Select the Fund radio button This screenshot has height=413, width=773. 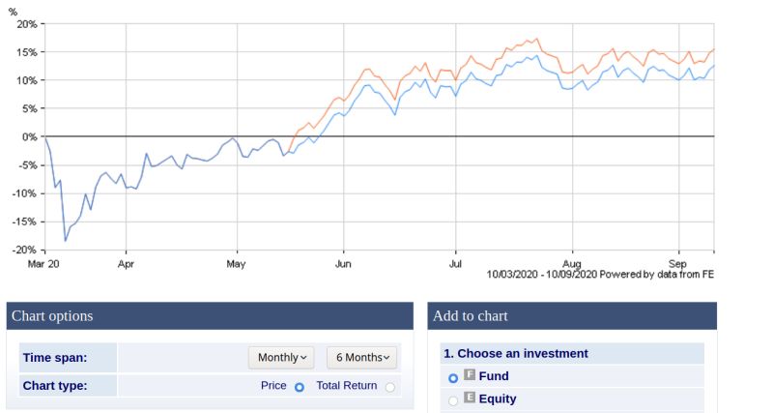coord(453,378)
